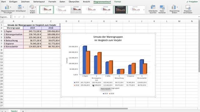Click Diagrammtyp ändern icon

[174, 7]
